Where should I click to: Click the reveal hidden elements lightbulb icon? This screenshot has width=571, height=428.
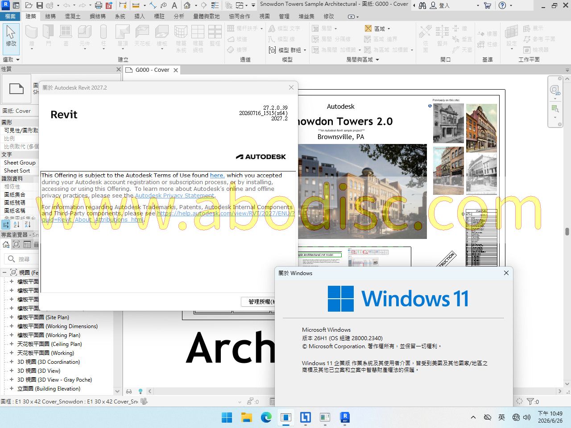tap(140, 391)
